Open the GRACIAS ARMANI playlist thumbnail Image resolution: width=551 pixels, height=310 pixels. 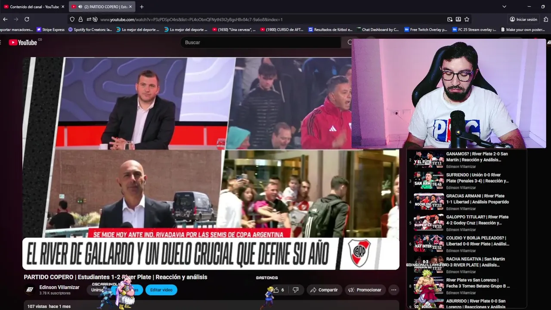point(429,201)
